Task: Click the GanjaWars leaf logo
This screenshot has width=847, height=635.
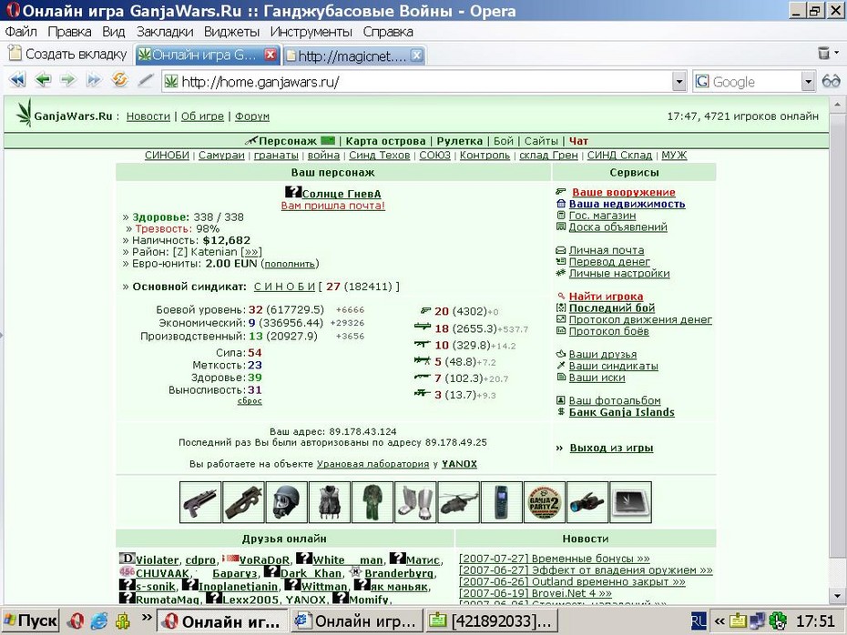Action: click(24, 113)
